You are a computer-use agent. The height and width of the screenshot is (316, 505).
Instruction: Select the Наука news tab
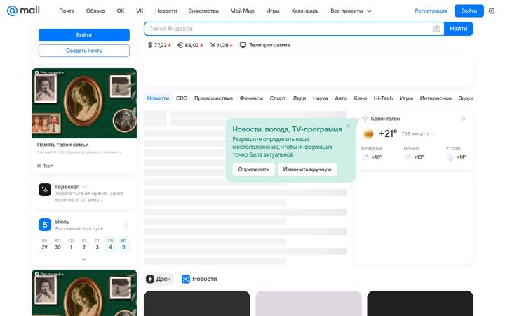click(x=320, y=98)
